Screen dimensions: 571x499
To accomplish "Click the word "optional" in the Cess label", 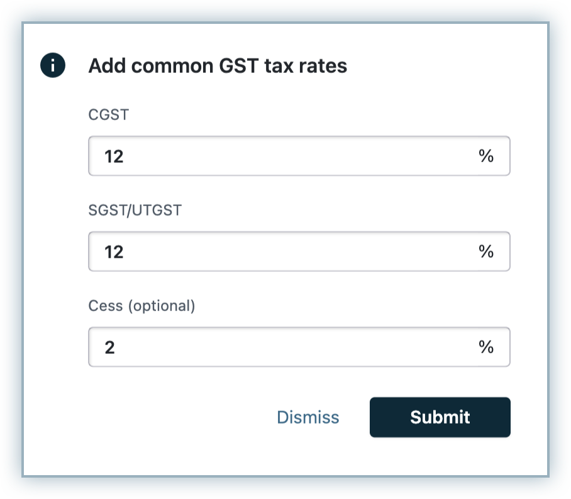I will (x=161, y=306).
